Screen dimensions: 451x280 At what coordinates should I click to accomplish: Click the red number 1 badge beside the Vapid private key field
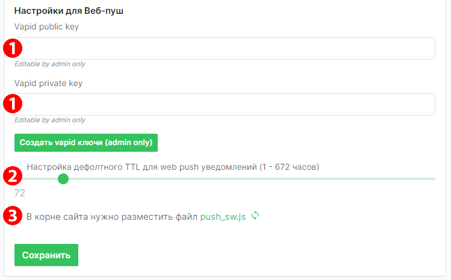[x=13, y=104]
